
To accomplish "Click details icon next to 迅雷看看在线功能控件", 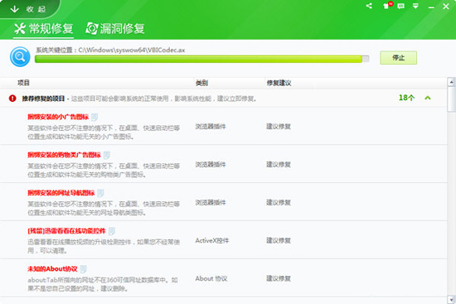I will [x=111, y=231].
